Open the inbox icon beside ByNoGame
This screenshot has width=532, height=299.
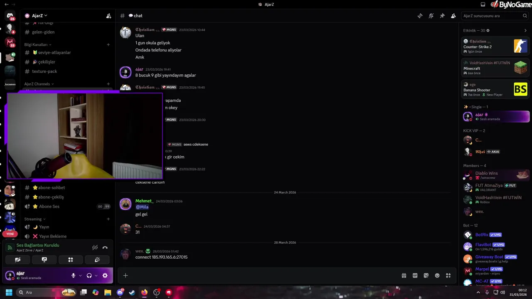[483, 5]
